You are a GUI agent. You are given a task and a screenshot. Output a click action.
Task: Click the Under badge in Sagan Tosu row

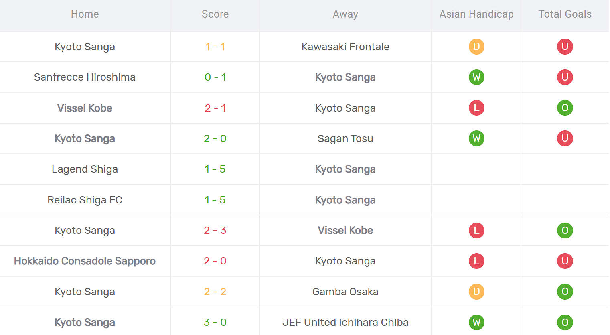click(x=565, y=138)
